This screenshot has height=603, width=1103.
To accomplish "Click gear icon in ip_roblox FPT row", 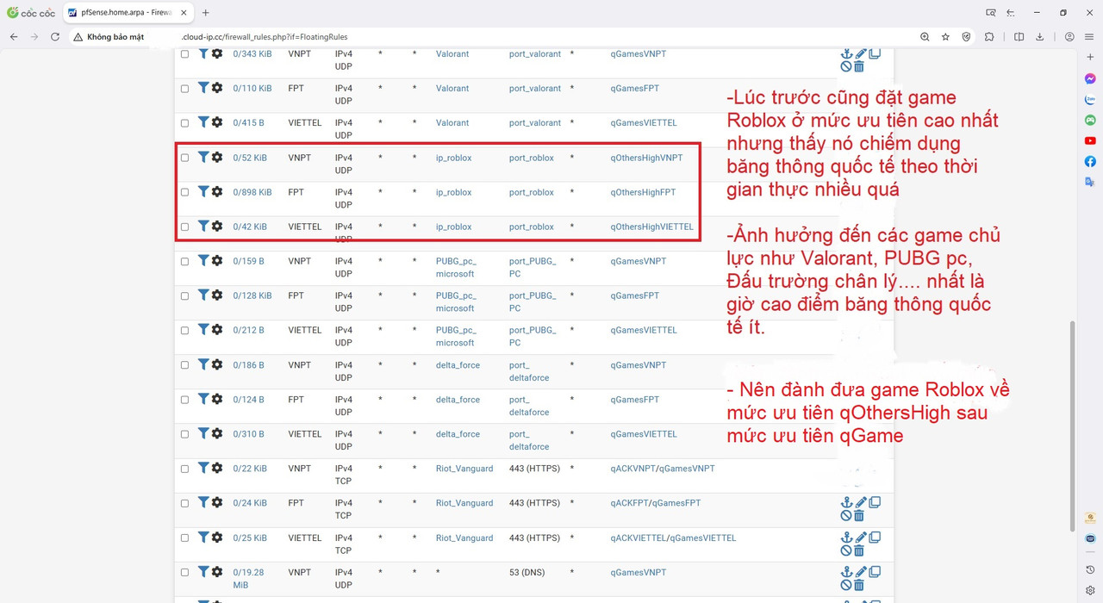I will pyautogui.click(x=217, y=191).
